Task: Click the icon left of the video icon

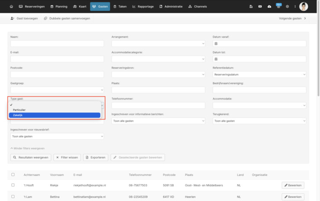Action: [251, 6]
